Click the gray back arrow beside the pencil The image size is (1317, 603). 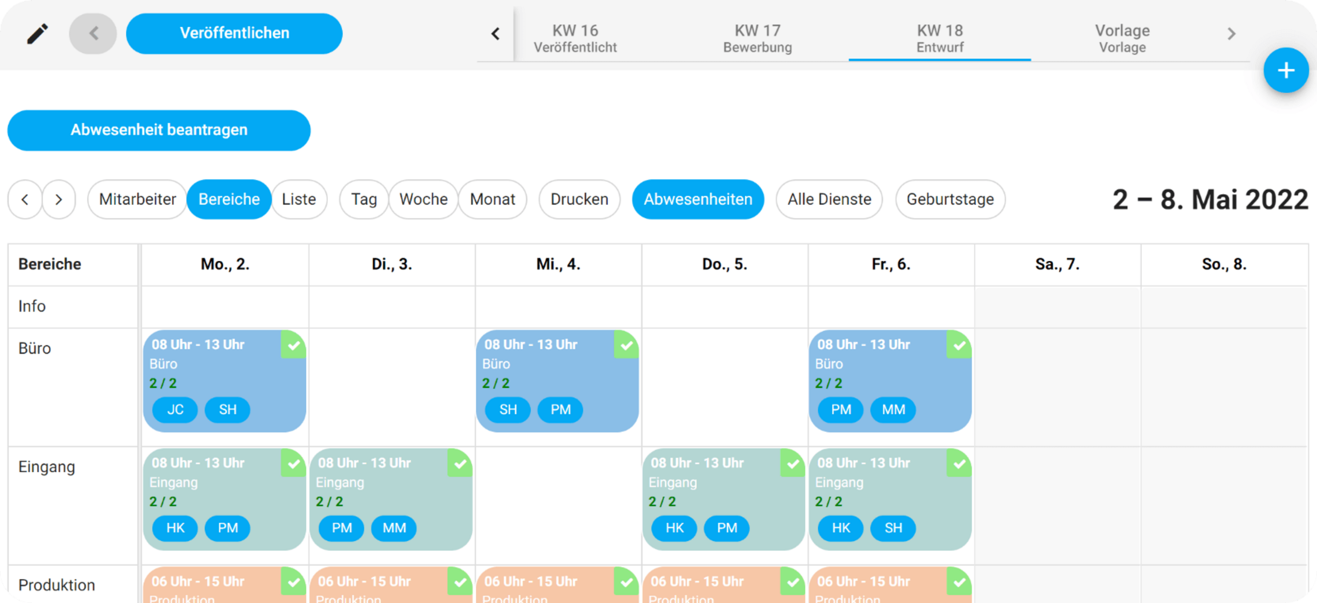click(x=92, y=33)
